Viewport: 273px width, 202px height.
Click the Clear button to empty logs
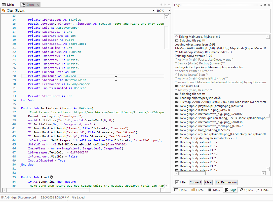[x=208, y=182]
